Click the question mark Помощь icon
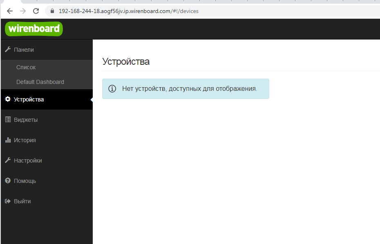This screenshot has width=380, height=244. [x=7, y=181]
